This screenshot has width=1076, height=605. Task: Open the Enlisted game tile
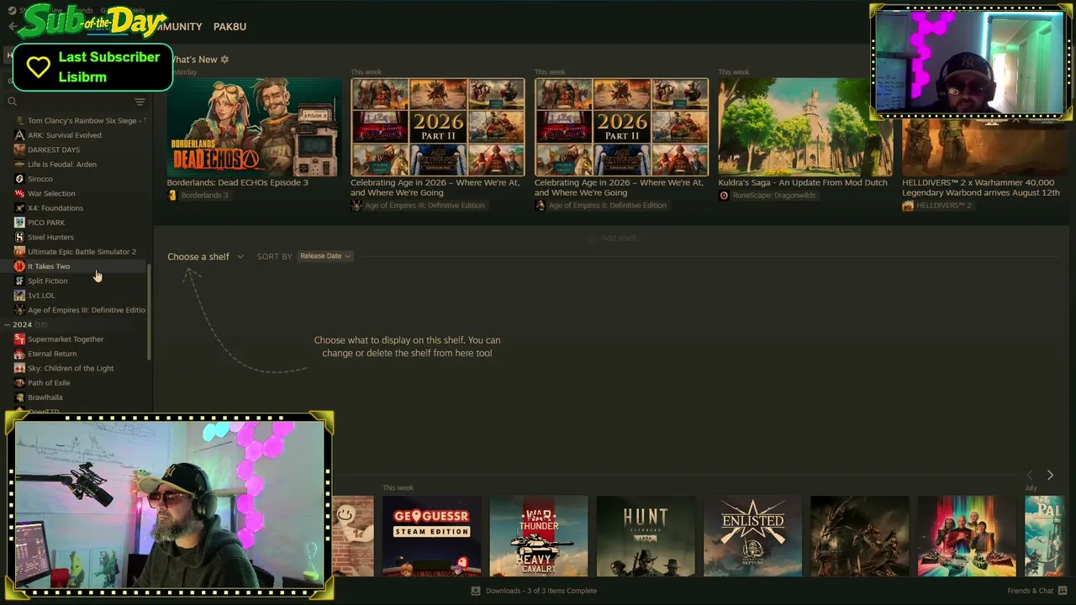(x=753, y=537)
